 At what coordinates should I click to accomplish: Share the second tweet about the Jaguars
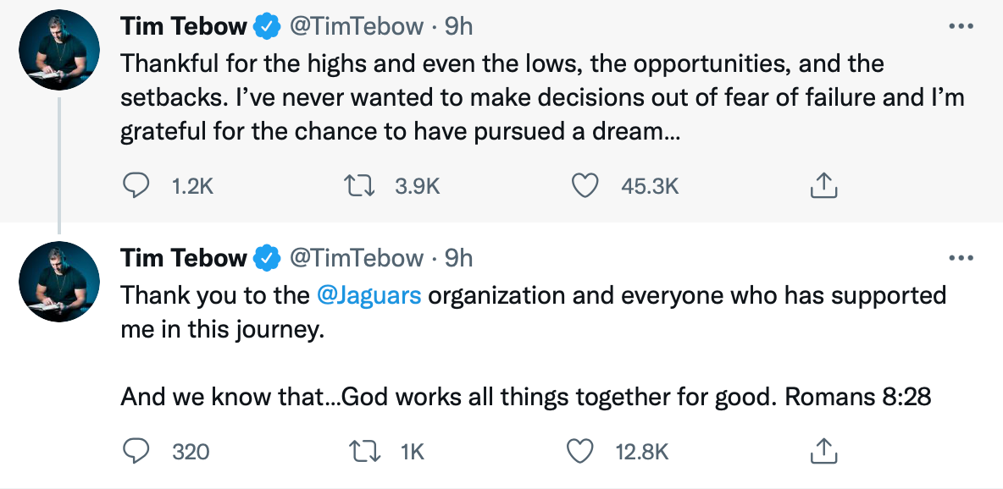tap(823, 452)
